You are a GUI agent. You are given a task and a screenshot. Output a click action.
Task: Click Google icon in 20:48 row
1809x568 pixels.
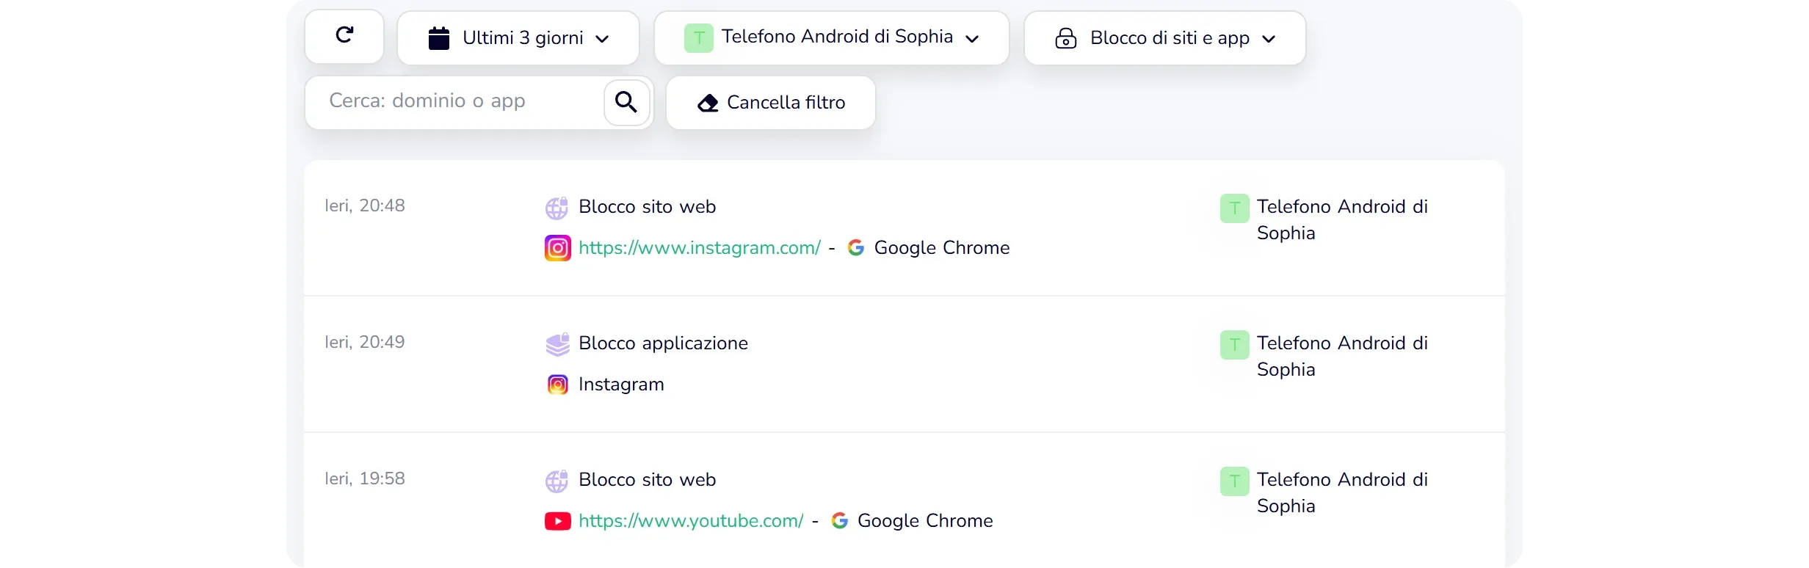coord(855,248)
